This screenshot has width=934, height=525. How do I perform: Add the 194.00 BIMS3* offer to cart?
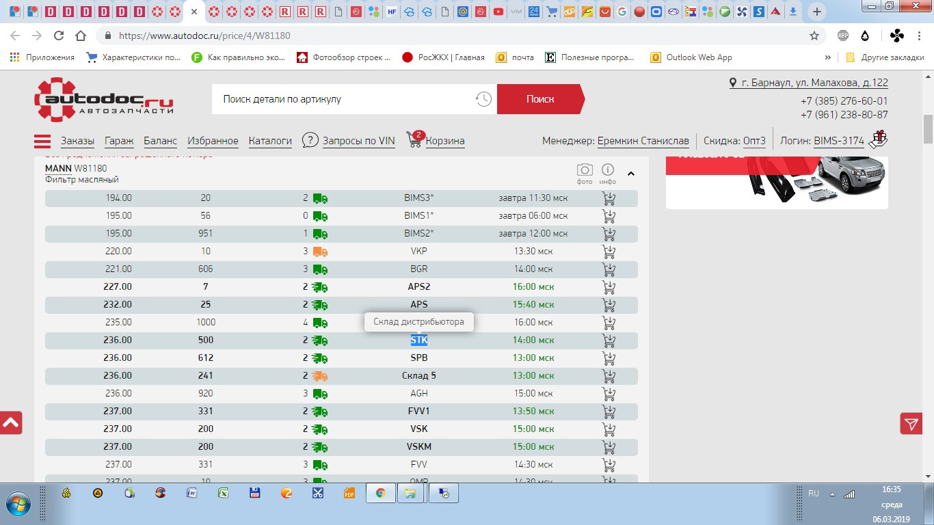pyautogui.click(x=609, y=198)
